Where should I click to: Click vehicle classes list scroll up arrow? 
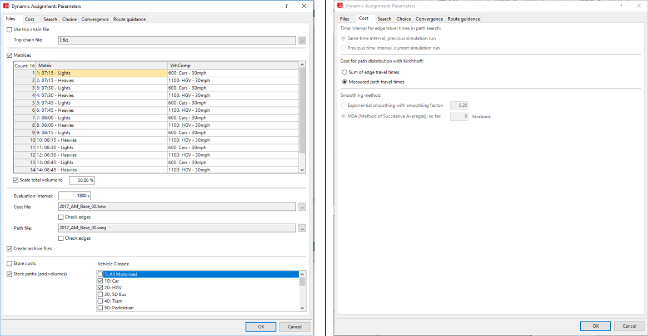pos(302,274)
